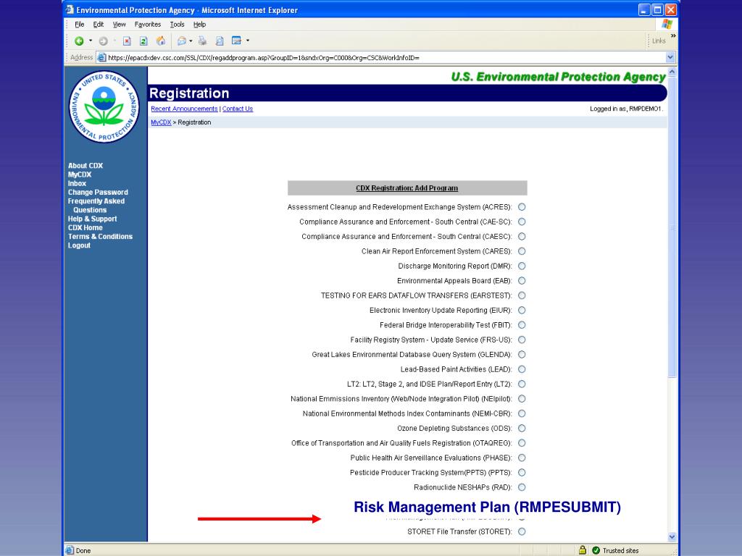Choose the NEIpilot radio button
Screen dimensions: 742x556
(x=522, y=399)
